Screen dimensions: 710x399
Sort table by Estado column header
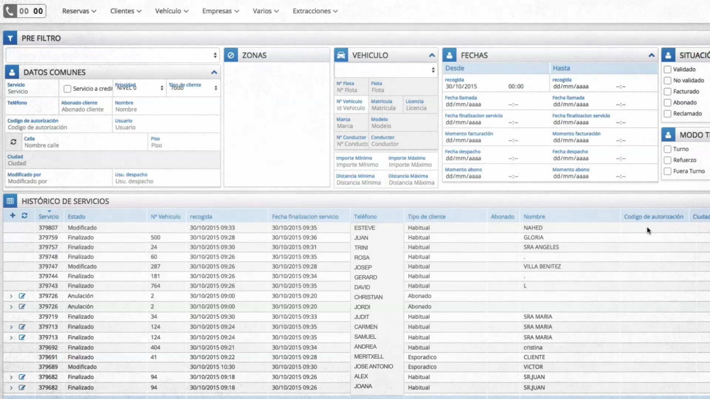coord(77,217)
